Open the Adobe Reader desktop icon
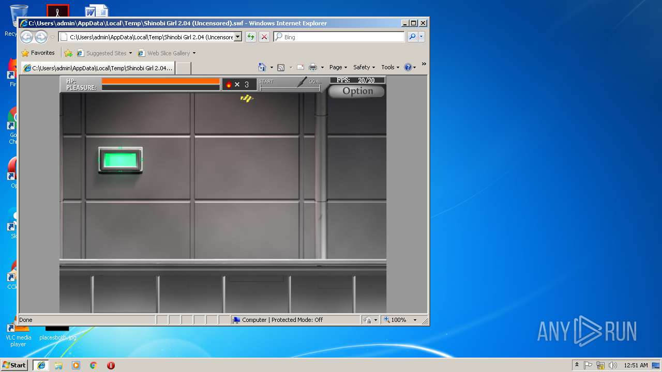Screen dimensions: 662x372 [57, 10]
